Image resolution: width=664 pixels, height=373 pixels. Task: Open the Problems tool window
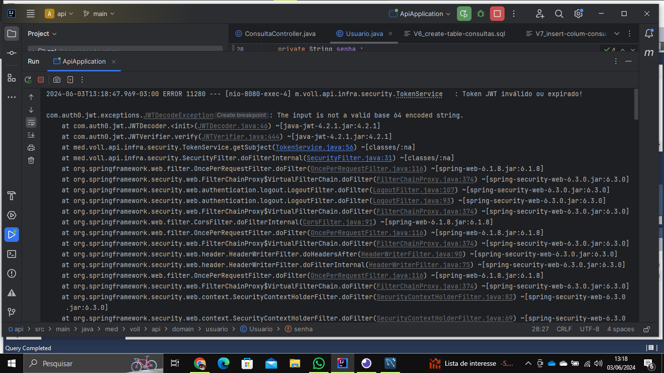coord(12,273)
